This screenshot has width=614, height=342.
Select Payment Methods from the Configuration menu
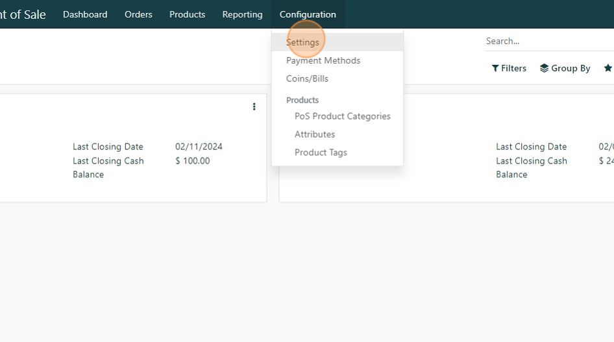(x=323, y=60)
